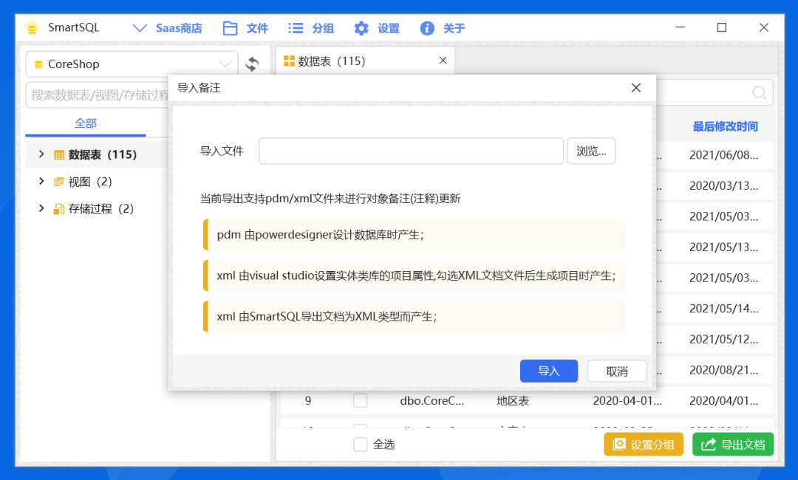The height and width of the screenshot is (480, 798).
Task: Click the 2021/05/14... date cell
Action: point(723,309)
